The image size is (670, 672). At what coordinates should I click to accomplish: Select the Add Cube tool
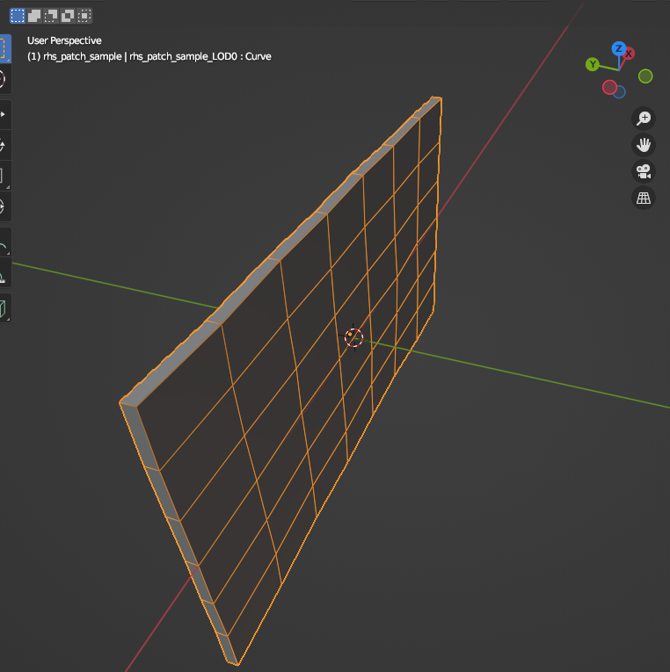pyautogui.click(x=3, y=308)
